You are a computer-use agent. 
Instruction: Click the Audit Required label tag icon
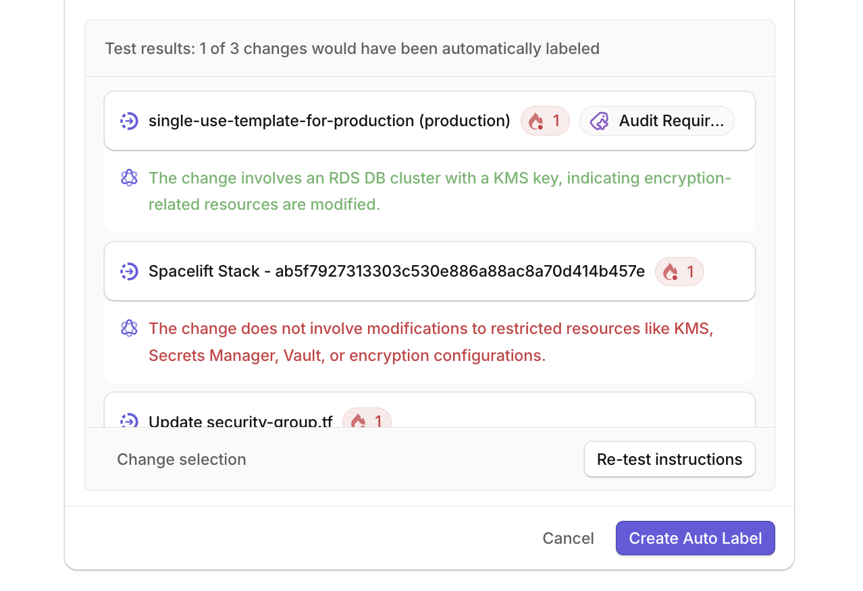(600, 121)
